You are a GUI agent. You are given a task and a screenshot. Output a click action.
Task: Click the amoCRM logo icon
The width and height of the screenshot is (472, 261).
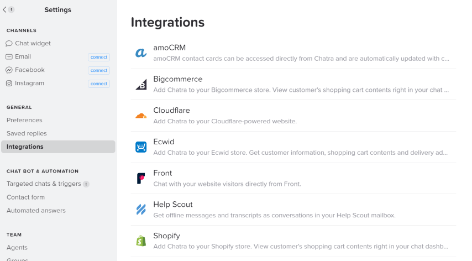[141, 53]
